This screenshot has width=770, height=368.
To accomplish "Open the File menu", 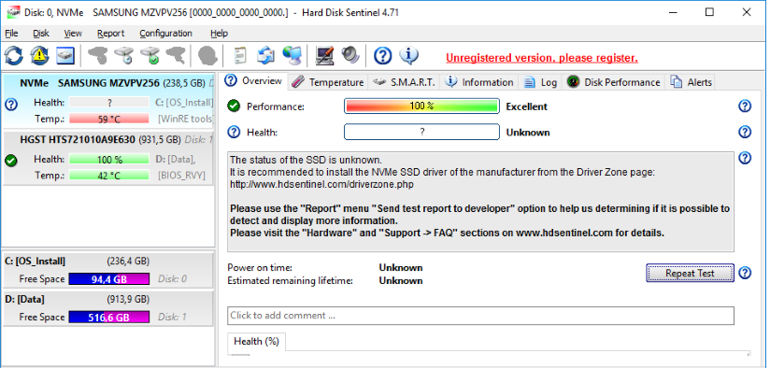I will (11, 34).
